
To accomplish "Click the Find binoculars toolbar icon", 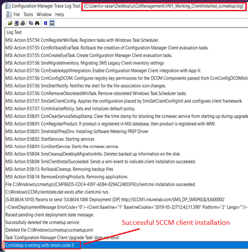I will click(x=37, y=23).
